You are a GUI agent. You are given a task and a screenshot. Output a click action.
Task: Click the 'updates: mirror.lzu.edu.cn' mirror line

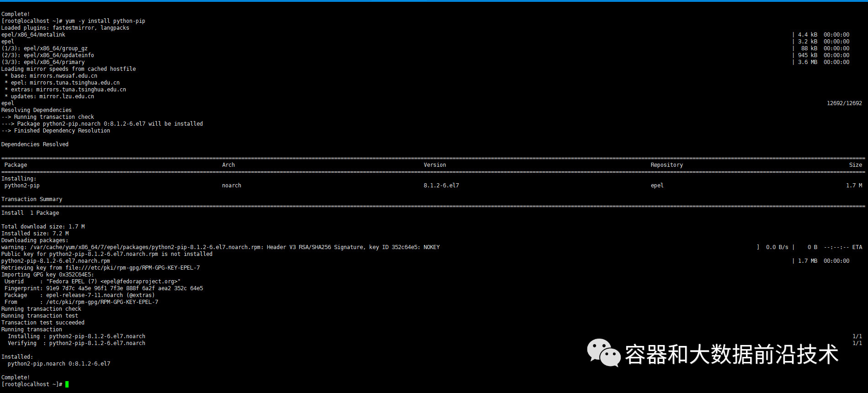(x=49, y=96)
